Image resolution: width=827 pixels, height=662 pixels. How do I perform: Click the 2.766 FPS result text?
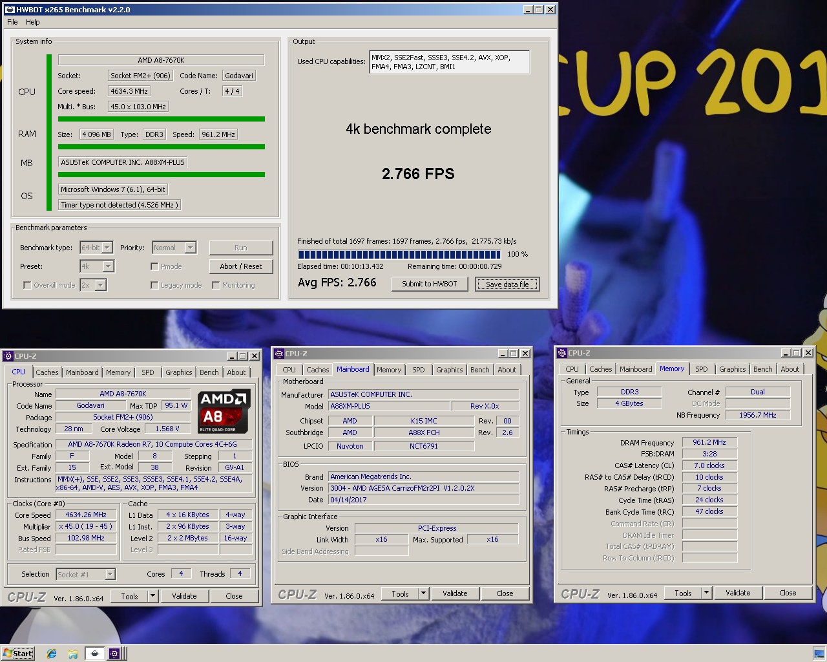(x=418, y=174)
